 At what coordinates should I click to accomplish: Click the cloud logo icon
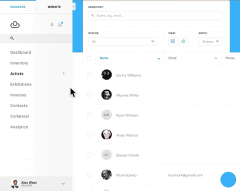click(15, 24)
